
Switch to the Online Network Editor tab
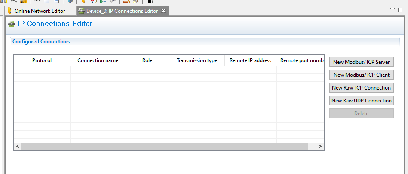(40, 11)
